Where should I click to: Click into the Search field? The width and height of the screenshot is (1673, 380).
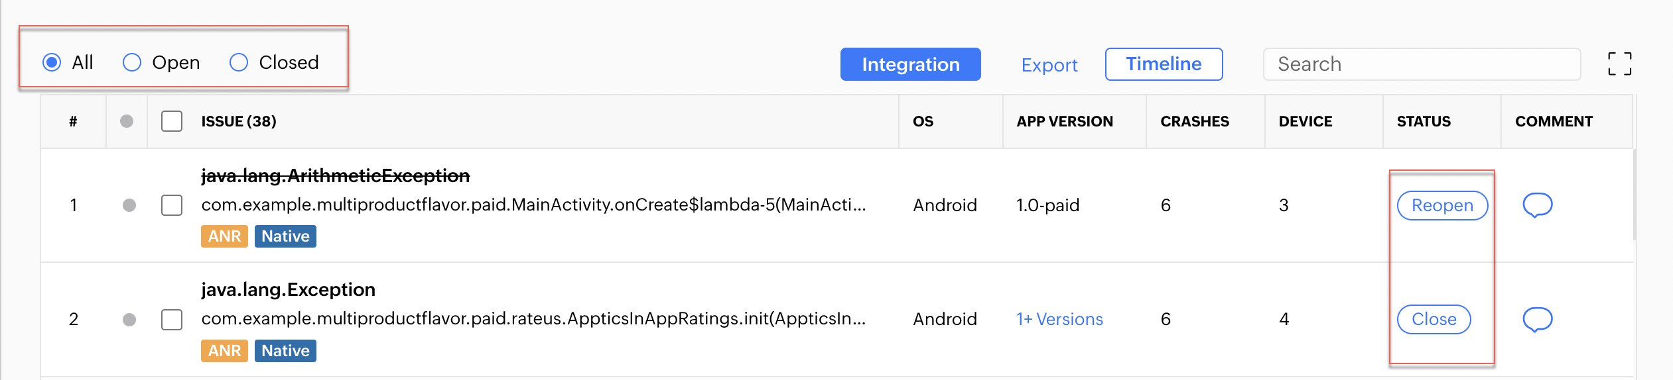click(x=1422, y=64)
